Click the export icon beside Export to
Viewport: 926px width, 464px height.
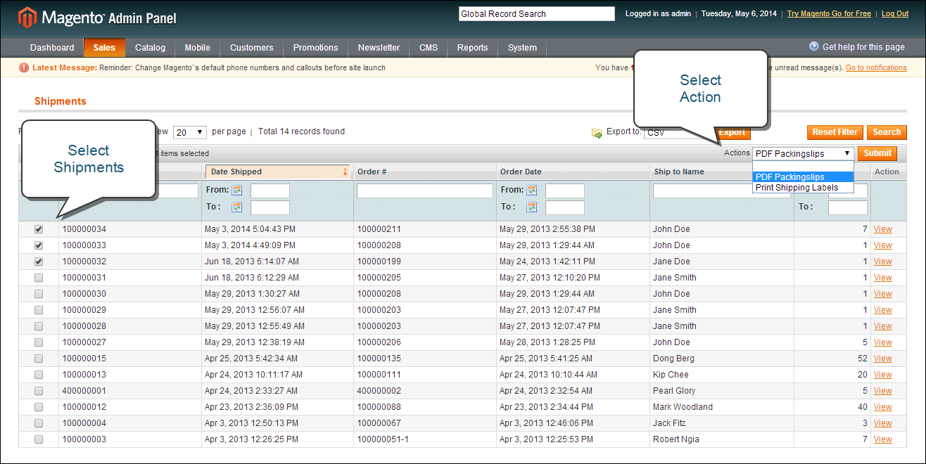(597, 132)
